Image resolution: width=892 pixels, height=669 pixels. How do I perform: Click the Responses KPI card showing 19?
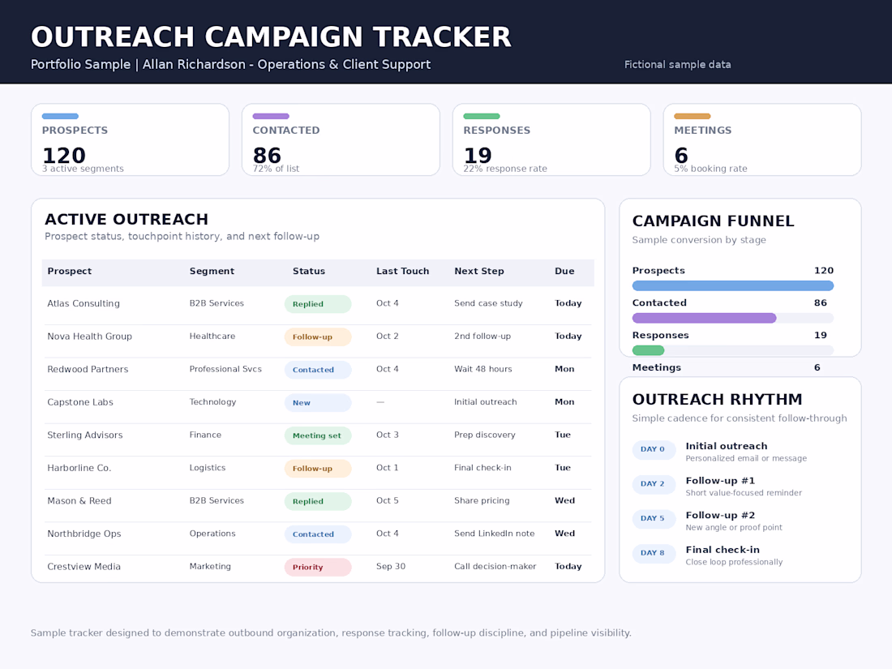(x=551, y=139)
